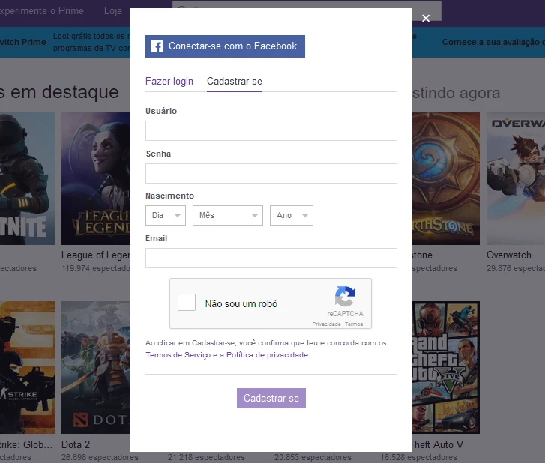Open Grand Theft Auto V cover
Screen dimensions: 545x463
[446, 367]
